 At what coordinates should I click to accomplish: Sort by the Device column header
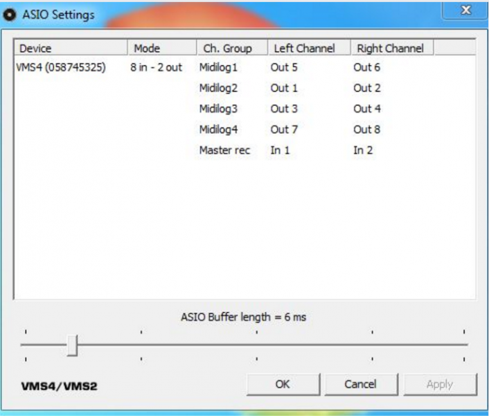point(71,48)
